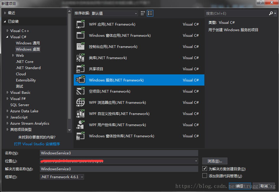The height and width of the screenshot is (192, 279).
Task: Expand the Visual C++ node
Action: 7,31
